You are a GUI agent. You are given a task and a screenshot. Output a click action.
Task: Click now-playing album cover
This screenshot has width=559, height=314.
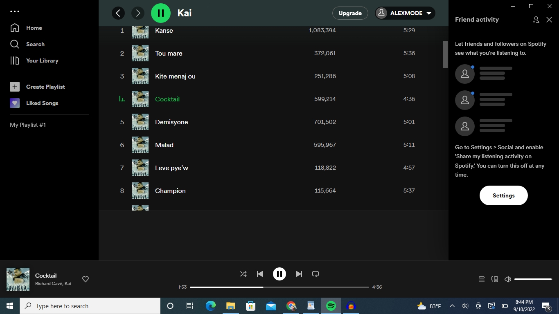[x=18, y=279]
